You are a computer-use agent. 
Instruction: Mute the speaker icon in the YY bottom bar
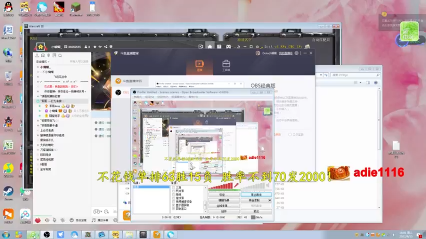[x=47, y=220]
